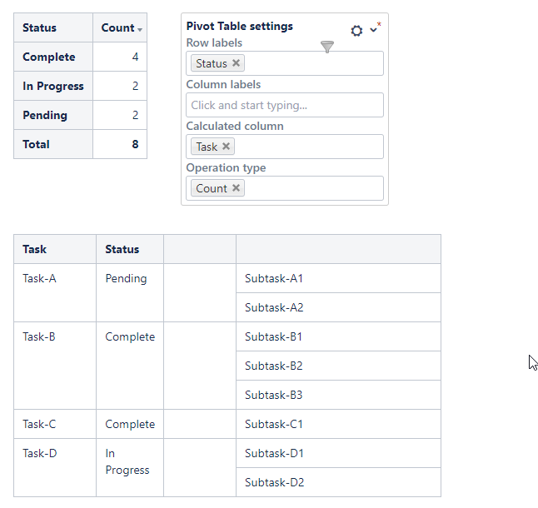Viewport: 538px width, 508px height.
Task: Sort by the Count column arrow
Action: click(x=140, y=29)
